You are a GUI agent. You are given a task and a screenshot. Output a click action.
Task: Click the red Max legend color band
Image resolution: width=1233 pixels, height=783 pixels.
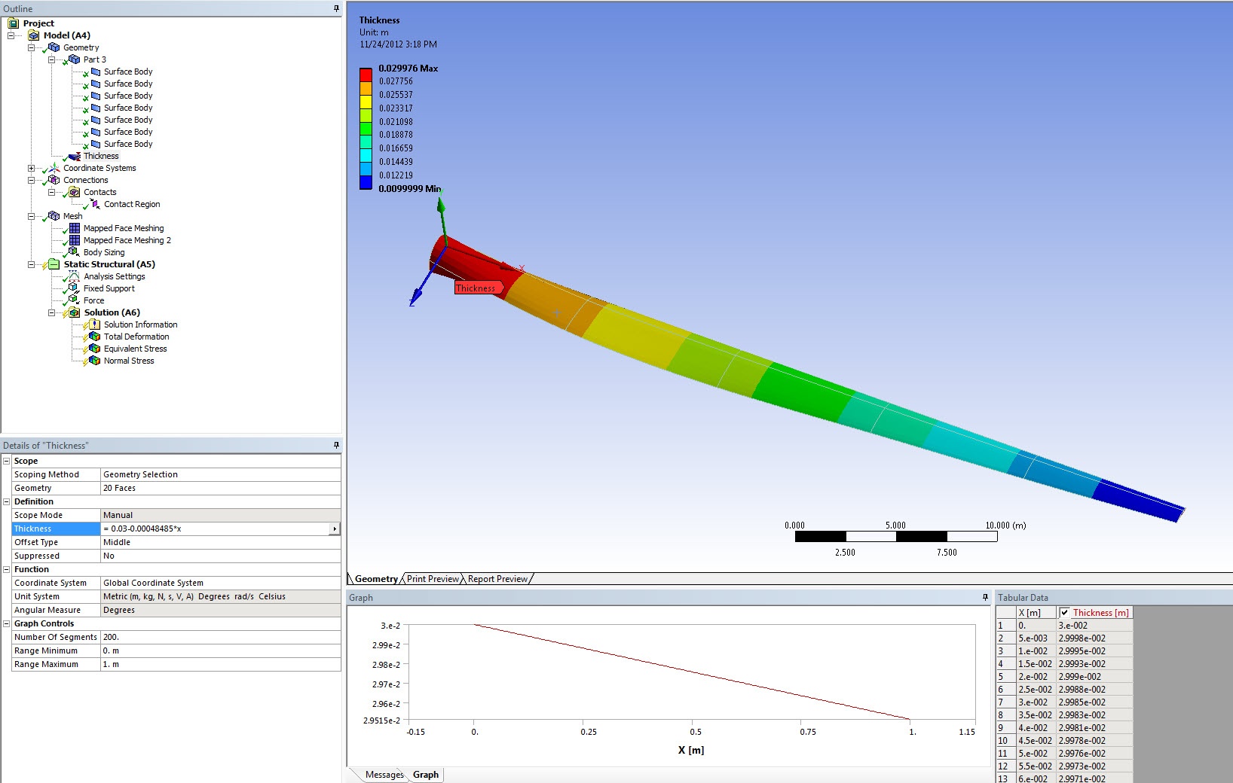coord(366,75)
